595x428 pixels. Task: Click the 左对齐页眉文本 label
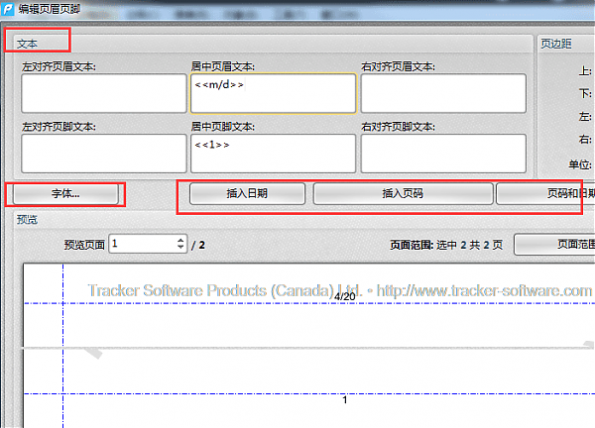(59, 66)
